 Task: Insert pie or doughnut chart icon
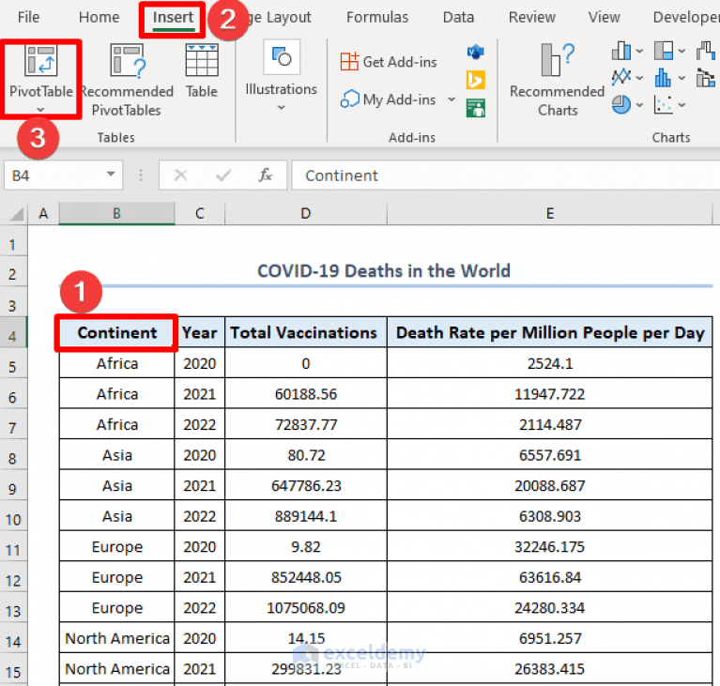(621, 105)
